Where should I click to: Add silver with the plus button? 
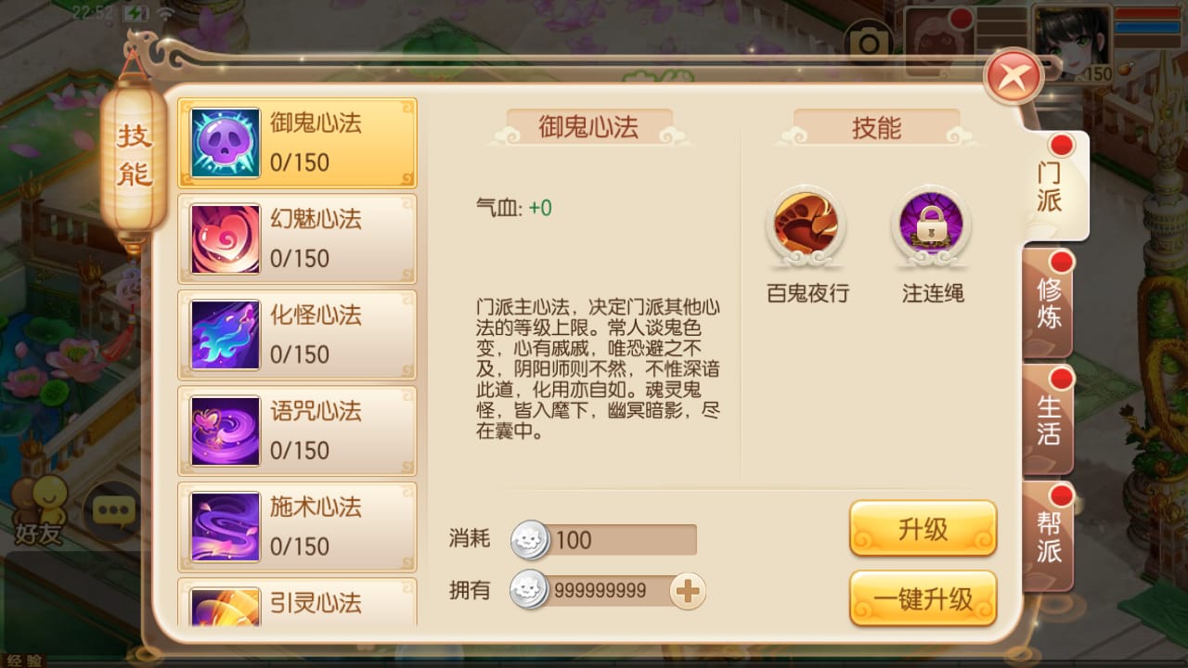pyautogui.click(x=688, y=591)
